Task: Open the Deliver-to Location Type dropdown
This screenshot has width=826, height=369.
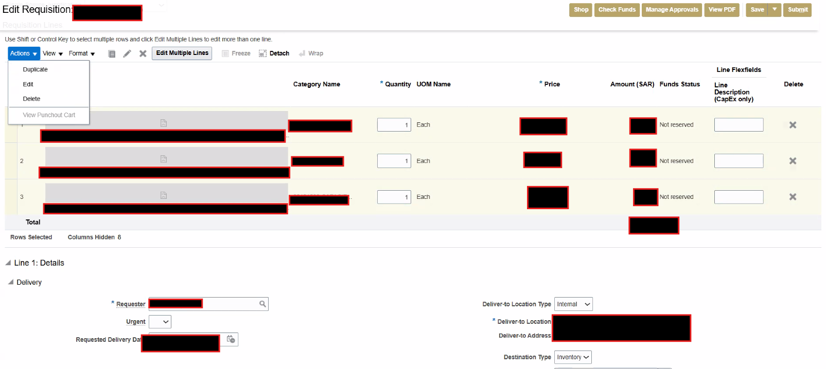Action: [x=573, y=304]
